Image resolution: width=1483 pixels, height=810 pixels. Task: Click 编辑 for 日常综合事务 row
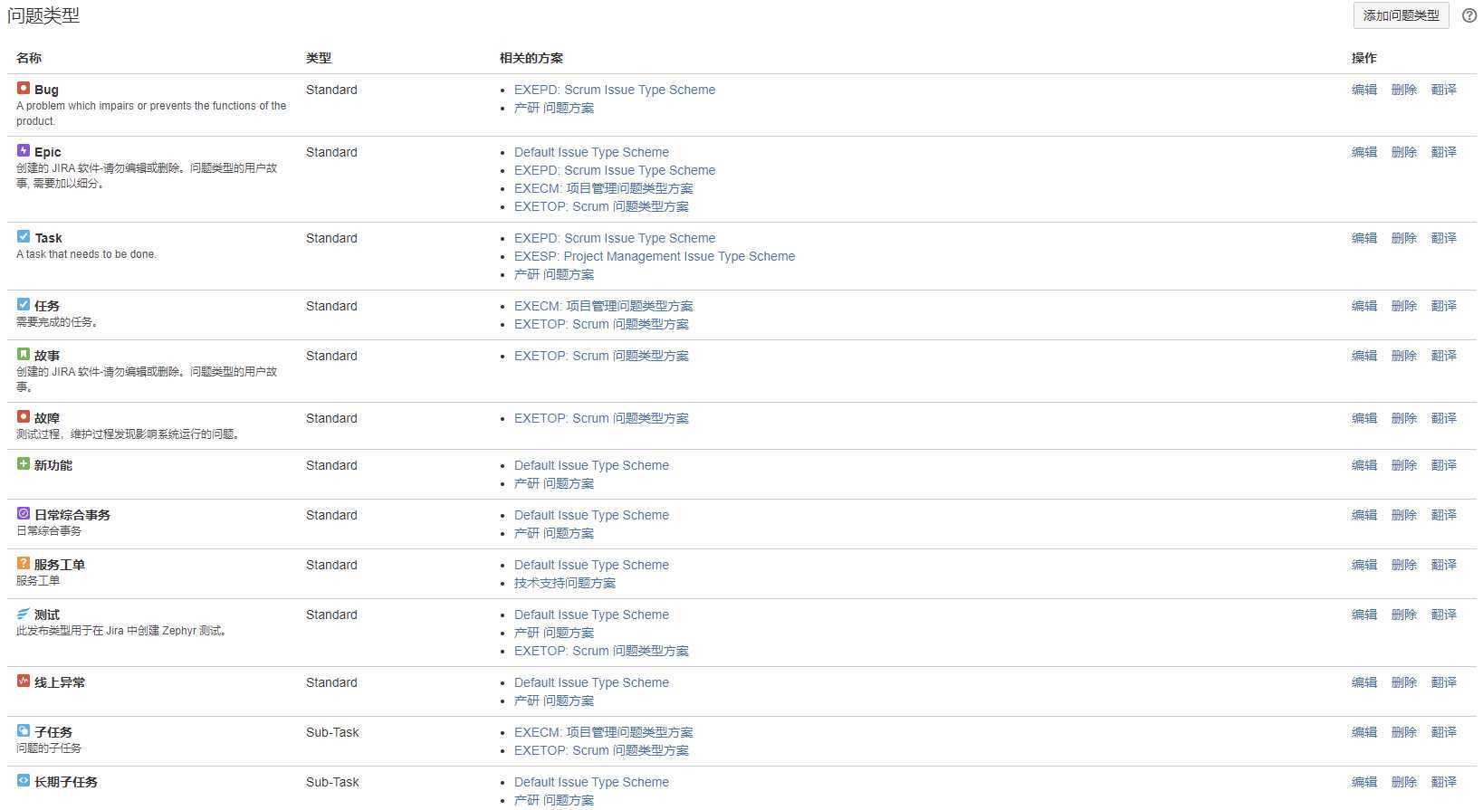tap(1363, 515)
